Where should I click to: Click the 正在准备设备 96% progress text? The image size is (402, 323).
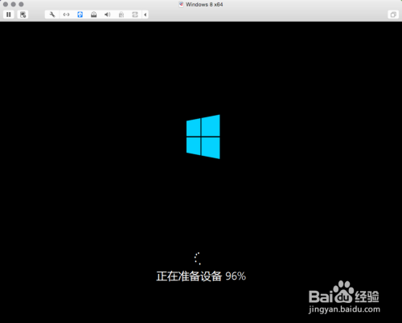[201, 276]
